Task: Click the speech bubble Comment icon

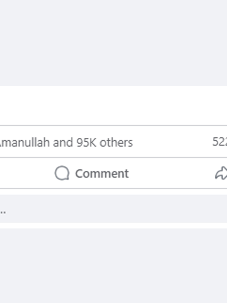Action: coord(62,173)
